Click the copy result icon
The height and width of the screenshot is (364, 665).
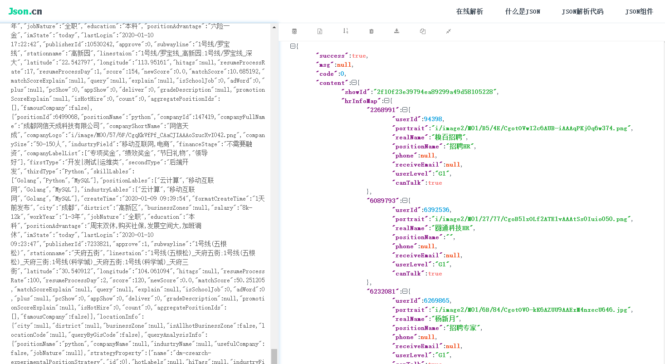pyautogui.click(x=423, y=31)
